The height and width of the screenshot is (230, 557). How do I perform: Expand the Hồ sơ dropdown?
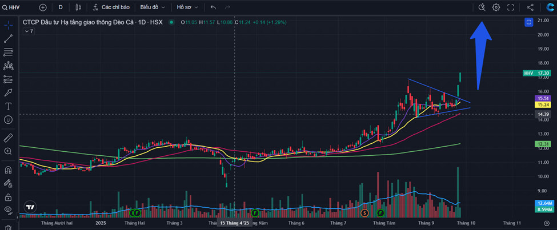coord(187,7)
